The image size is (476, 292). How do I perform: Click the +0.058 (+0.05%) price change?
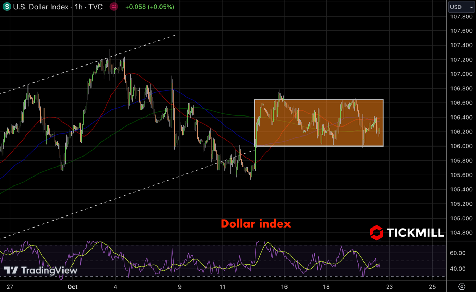pos(149,7)
